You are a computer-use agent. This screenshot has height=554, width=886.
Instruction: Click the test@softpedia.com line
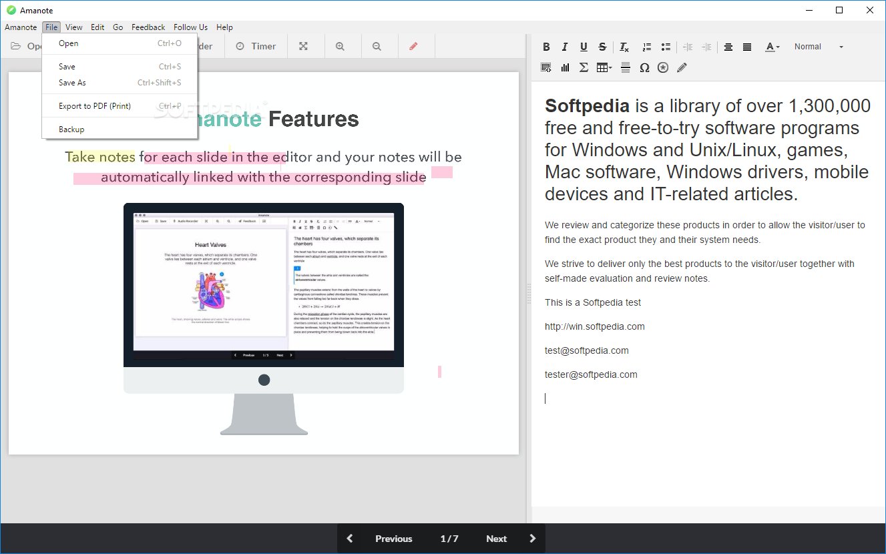(x=587, y=350)
